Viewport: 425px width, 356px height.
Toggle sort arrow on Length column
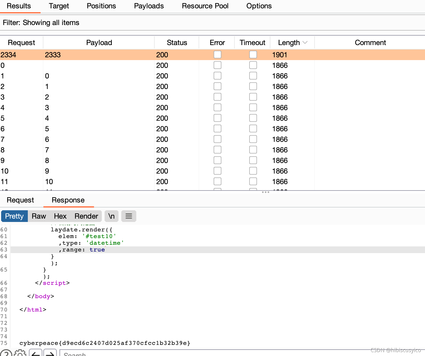[305, 43]
